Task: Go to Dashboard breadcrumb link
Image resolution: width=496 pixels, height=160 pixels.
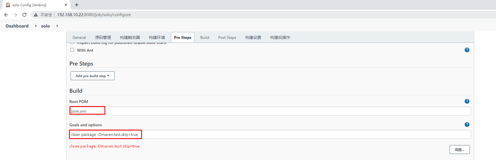Action: tap(17, 26)
